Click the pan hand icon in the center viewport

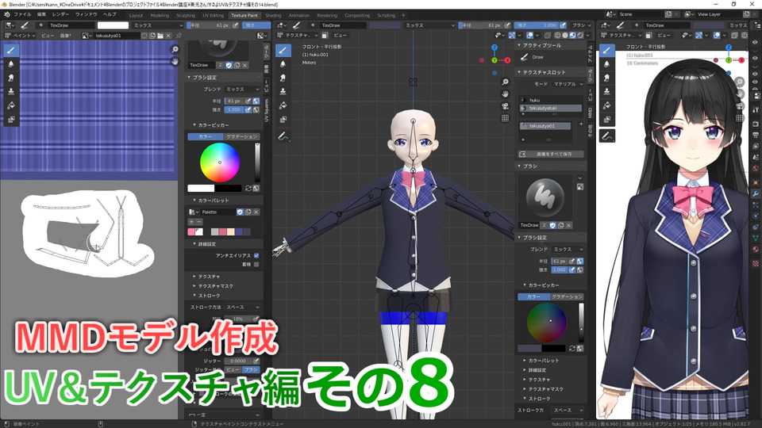[506, 94]
